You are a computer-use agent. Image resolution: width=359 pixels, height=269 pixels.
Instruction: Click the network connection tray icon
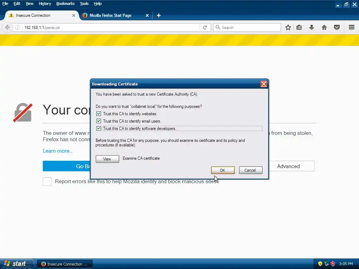[326, 264]
